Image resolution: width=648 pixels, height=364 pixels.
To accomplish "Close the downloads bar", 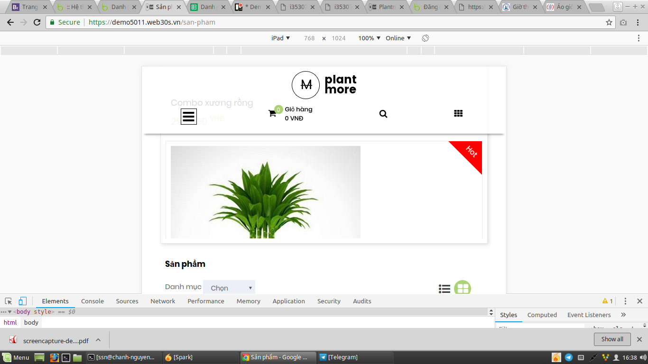I will coord(639,339).
